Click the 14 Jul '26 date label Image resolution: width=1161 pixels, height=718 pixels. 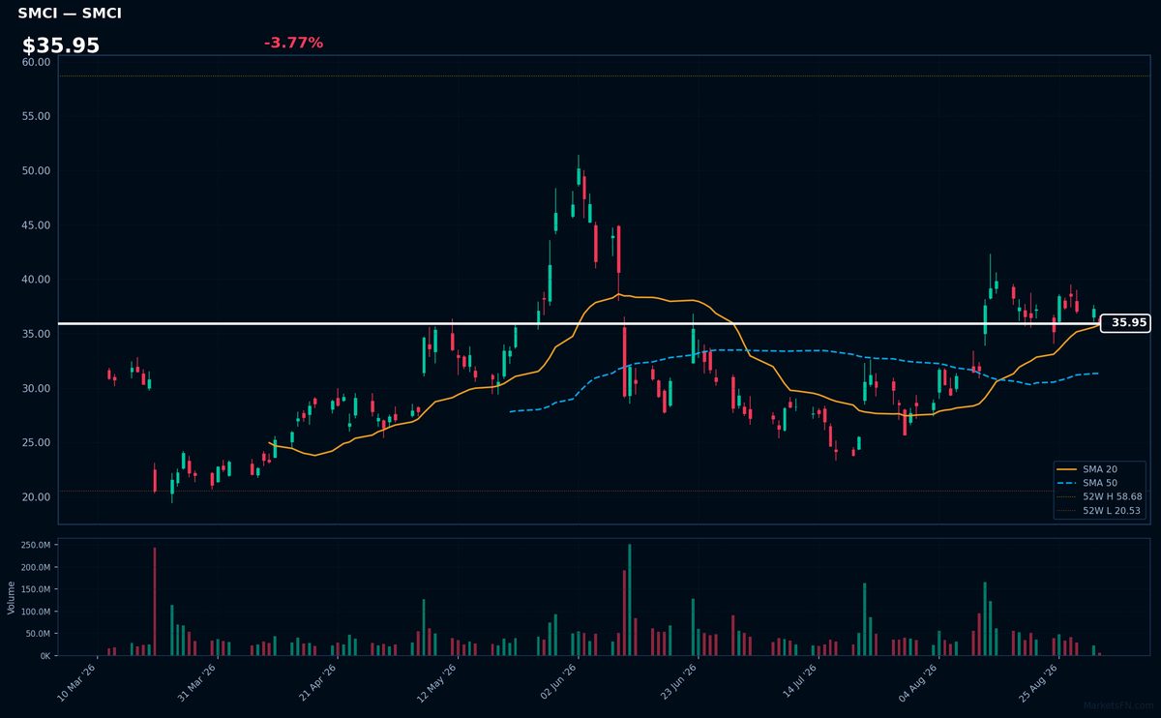(798, 683)
